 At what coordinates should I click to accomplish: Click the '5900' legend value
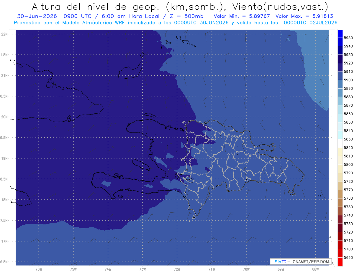pyautogui.click(x=348, y=80)
